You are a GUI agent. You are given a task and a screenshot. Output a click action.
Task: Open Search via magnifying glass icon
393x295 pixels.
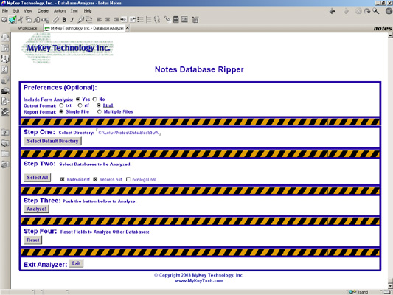point(376,11)
